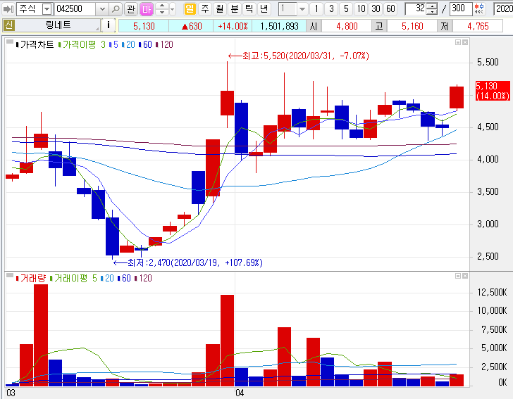Close the volume chart panel
The height and width of the screenshot is (399, 513).
pos(465,276)
